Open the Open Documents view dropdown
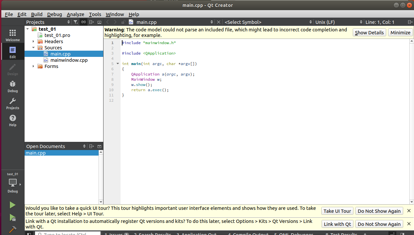The width and height of the screenshot is (414, 235). [56, 146]
